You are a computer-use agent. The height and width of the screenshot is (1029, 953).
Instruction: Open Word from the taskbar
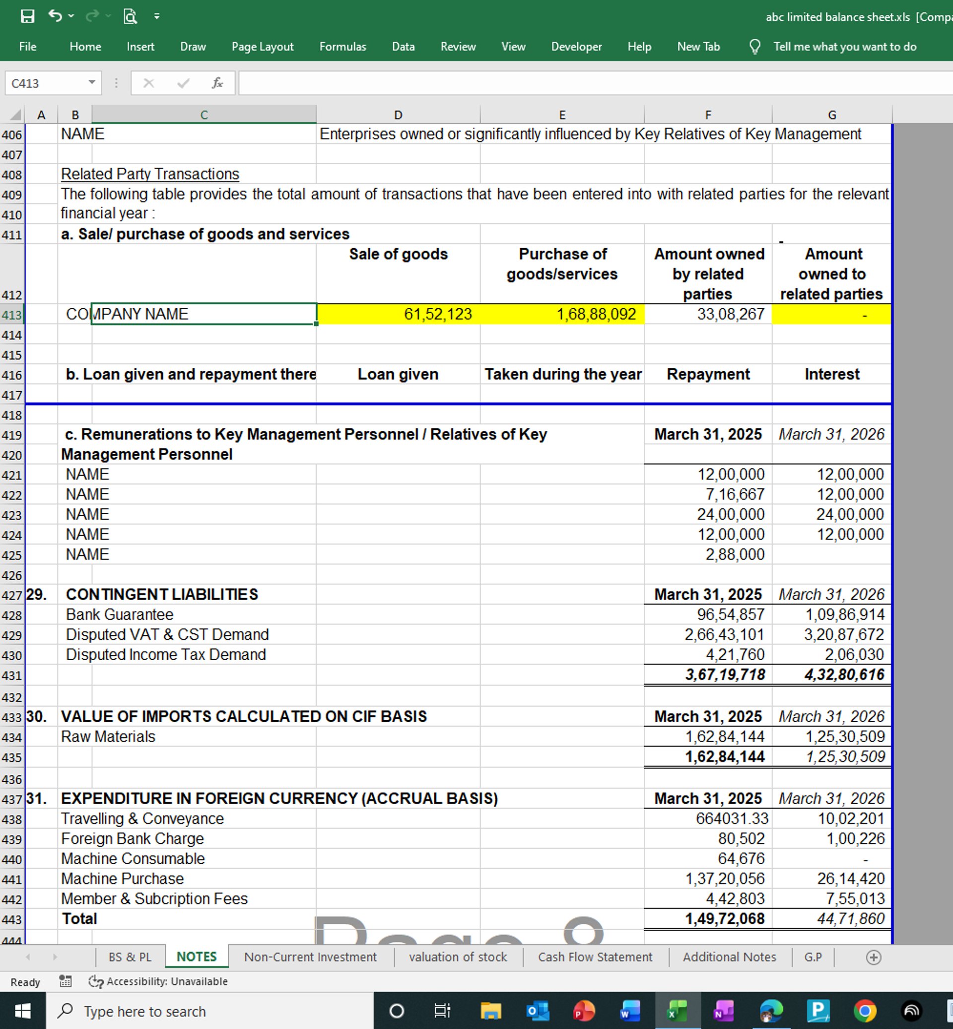tap(630, 1011)
